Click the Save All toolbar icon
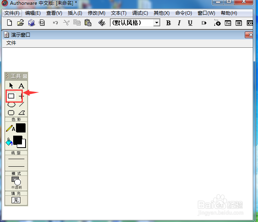This screenshot has height=222, width=258. (x=31, y=23)
